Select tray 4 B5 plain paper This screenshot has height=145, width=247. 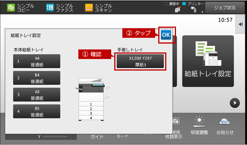tap(37, 111)
